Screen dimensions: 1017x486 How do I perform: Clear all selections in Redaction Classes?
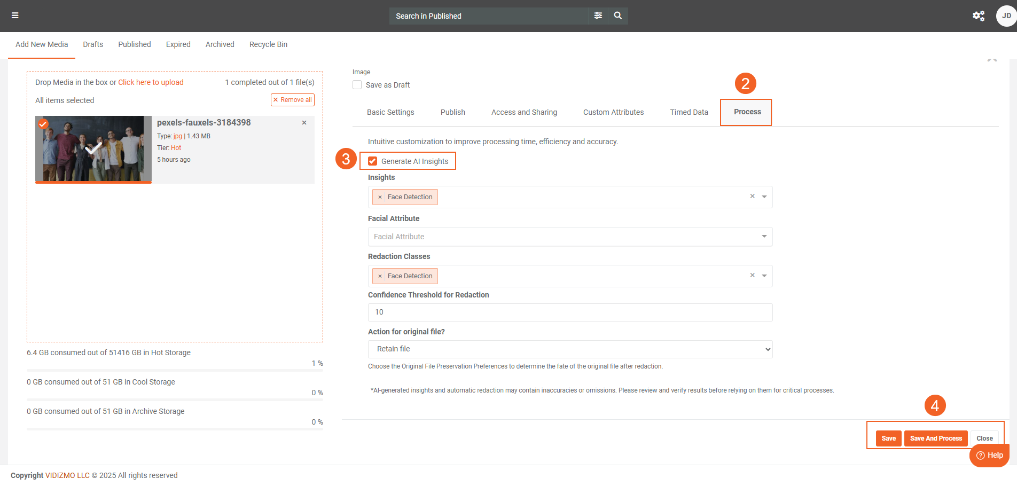click(x=752, y=276)
